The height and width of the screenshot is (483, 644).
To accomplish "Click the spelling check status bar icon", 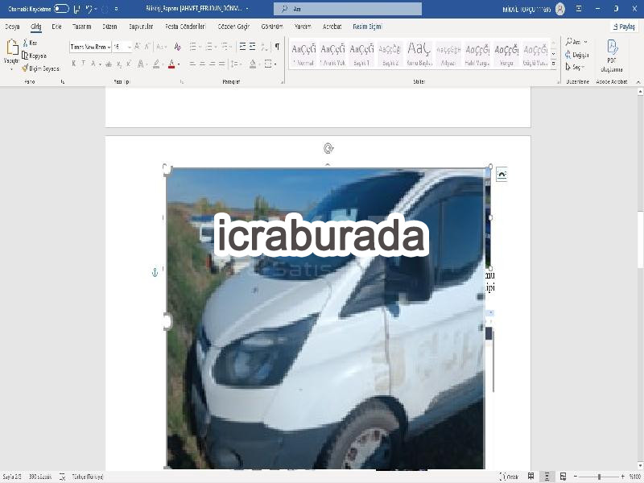I will click(62, 477).
